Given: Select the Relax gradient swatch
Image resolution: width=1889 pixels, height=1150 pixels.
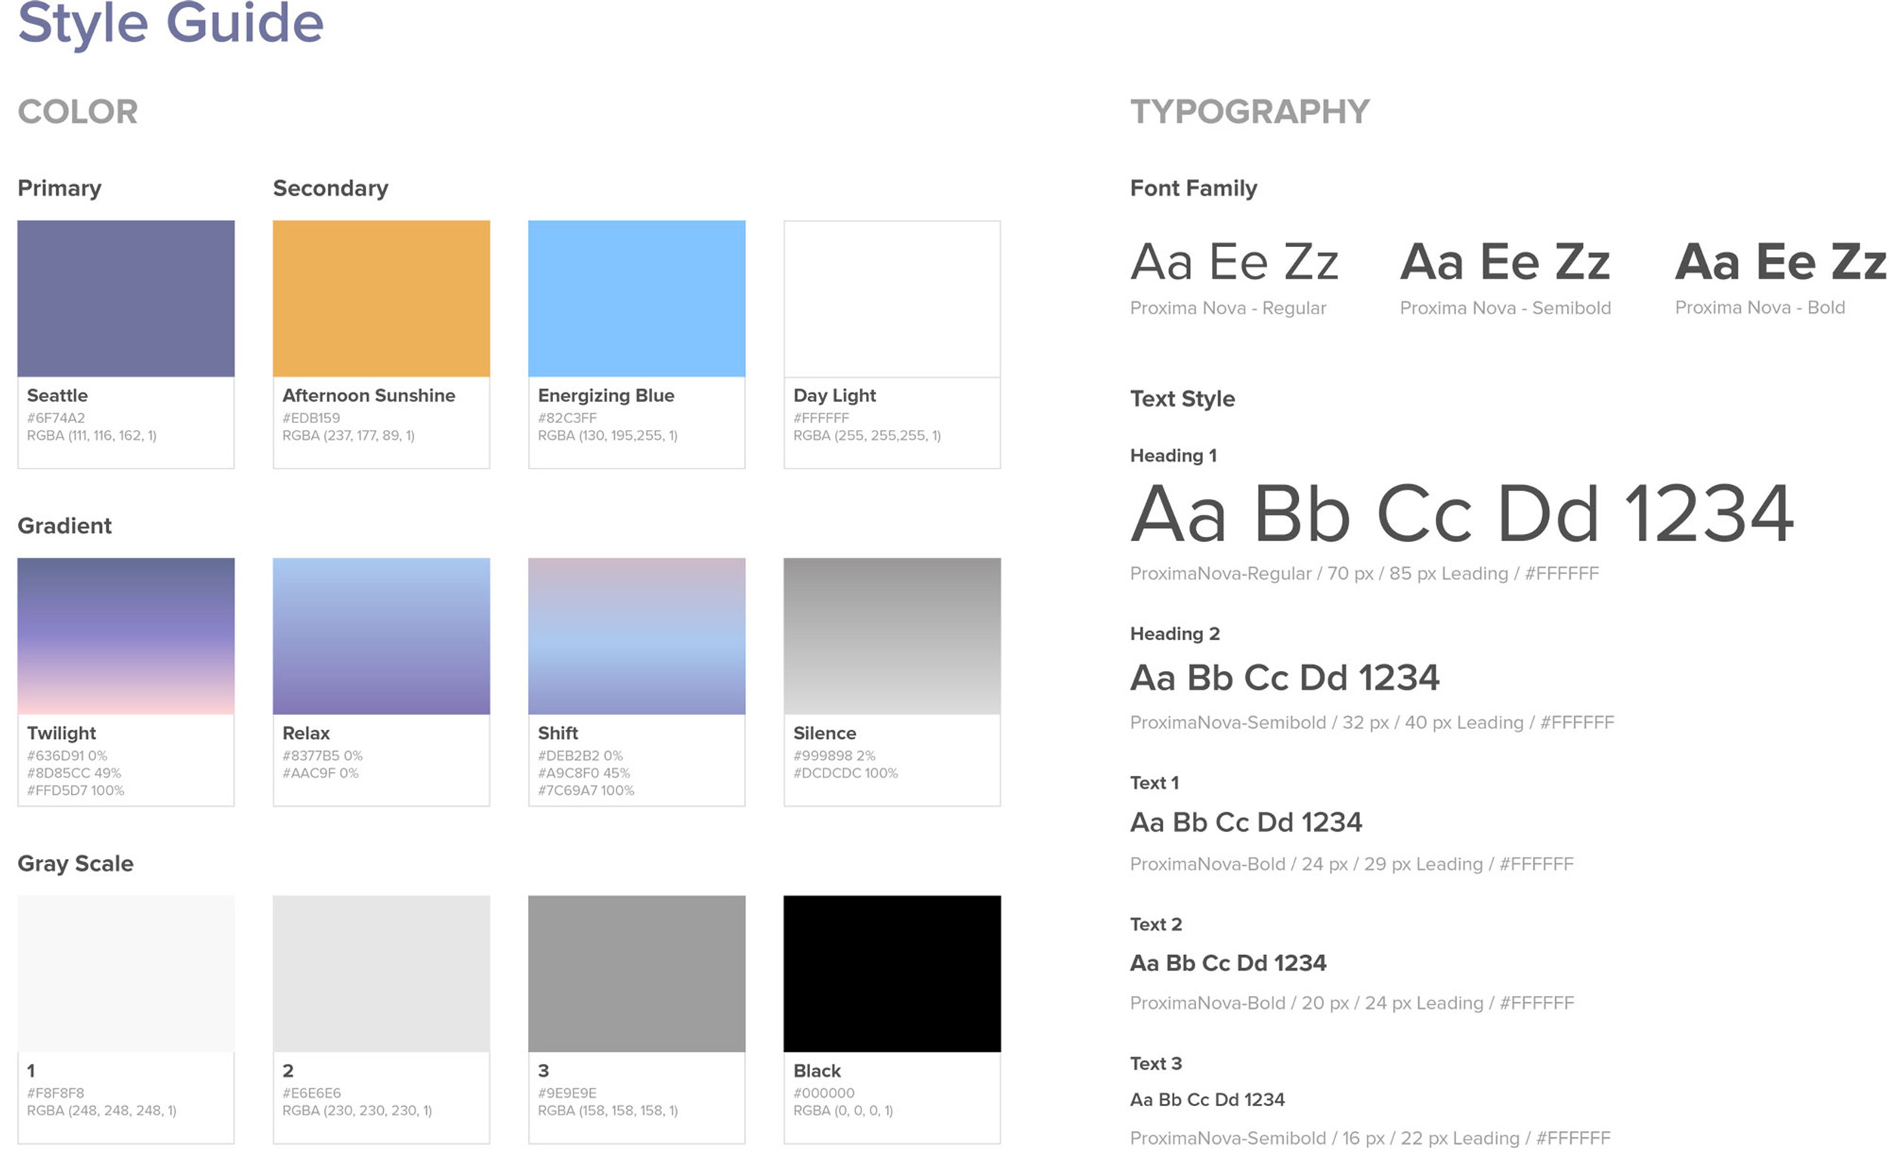Looking at the screenshot, I should (381, 635).
